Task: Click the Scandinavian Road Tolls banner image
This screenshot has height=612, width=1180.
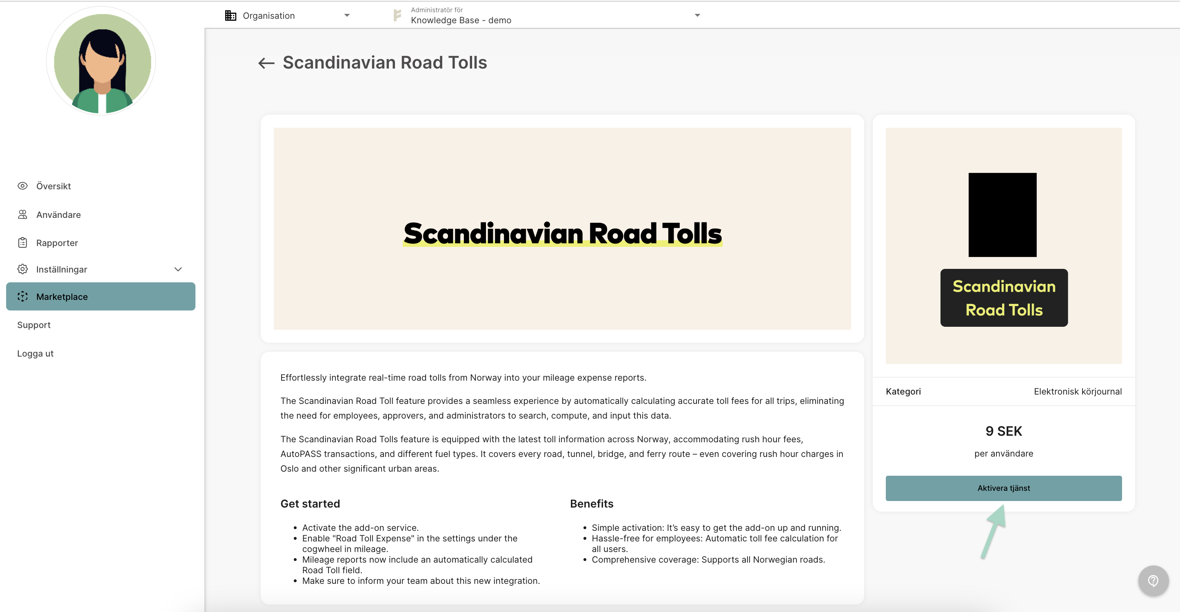Action: coord(562,228)
